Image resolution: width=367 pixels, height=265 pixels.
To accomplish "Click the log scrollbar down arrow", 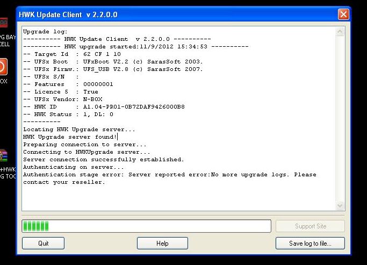I will click(x=340, y=205).
